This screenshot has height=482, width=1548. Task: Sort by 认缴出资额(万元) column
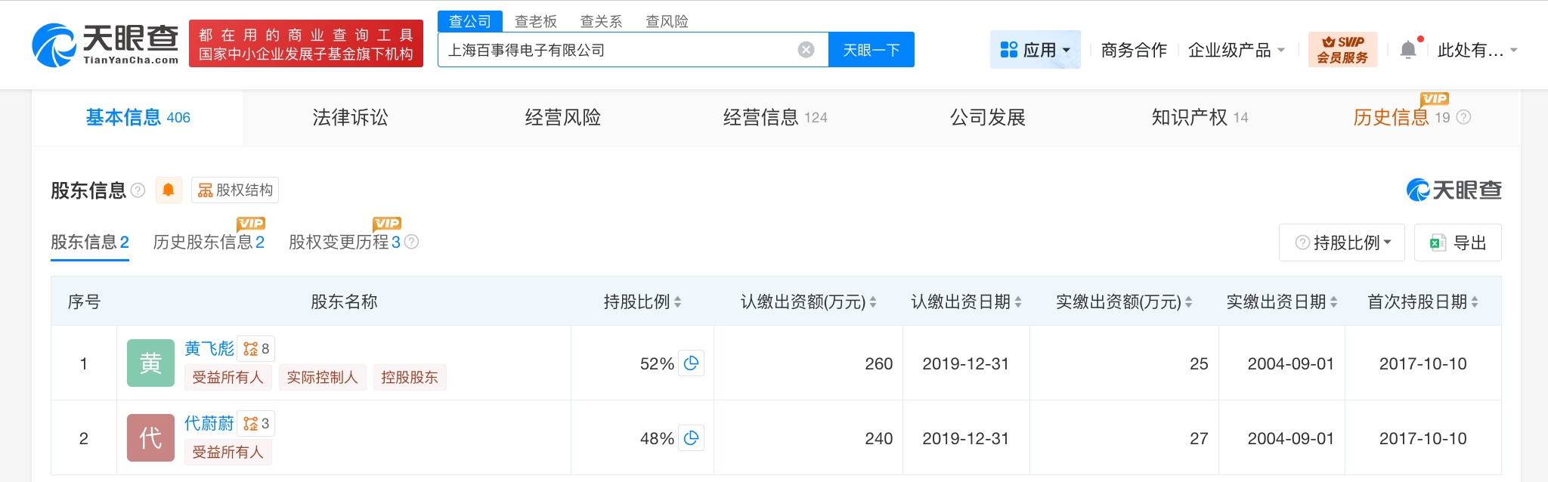click(873, 302)
